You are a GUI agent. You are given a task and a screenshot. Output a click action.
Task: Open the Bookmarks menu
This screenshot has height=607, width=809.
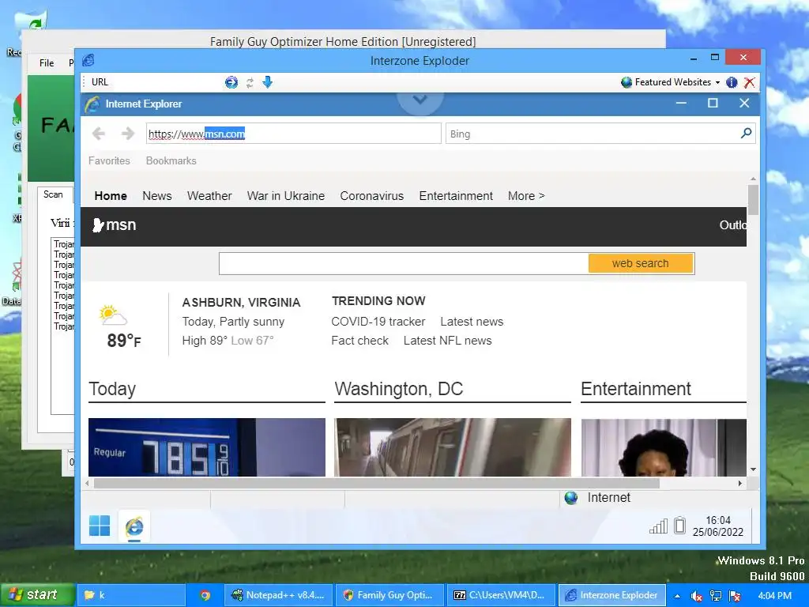(171, 160)
